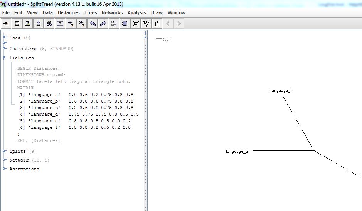
Task: Collapse the Distances tree node
Action: point(4,57)
